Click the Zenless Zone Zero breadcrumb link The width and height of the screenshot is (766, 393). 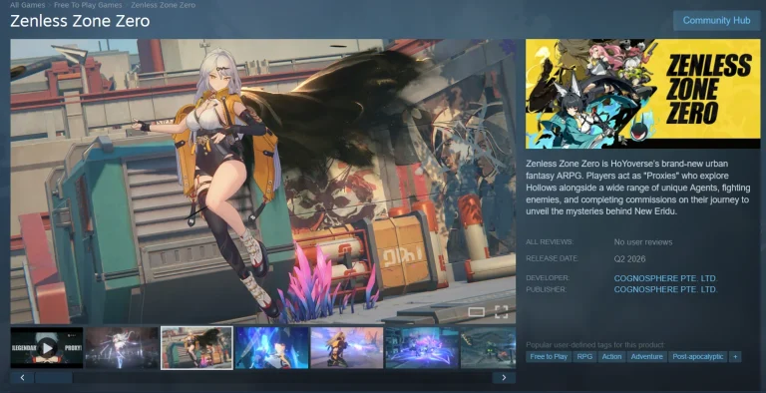click(x=164, y=5)
